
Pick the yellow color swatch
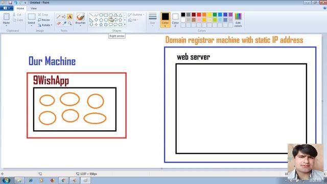pyautogui.click(x=209, y=14)
